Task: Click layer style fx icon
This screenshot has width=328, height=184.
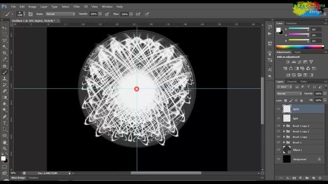Action: point(288,178)
